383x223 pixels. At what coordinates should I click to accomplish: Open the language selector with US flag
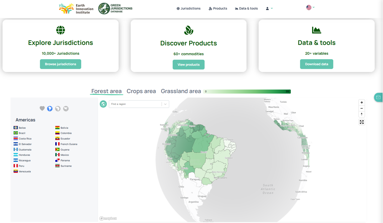coord(310,8)
